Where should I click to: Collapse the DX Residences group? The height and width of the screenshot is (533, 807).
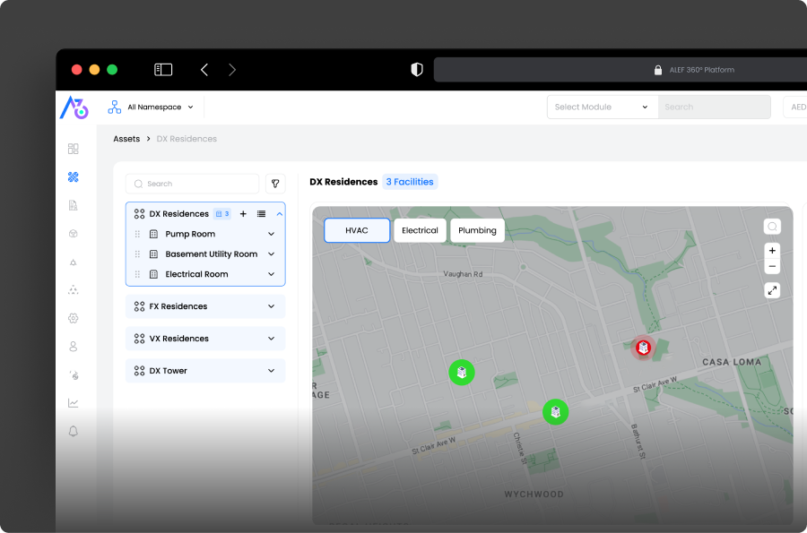[280, 214]
